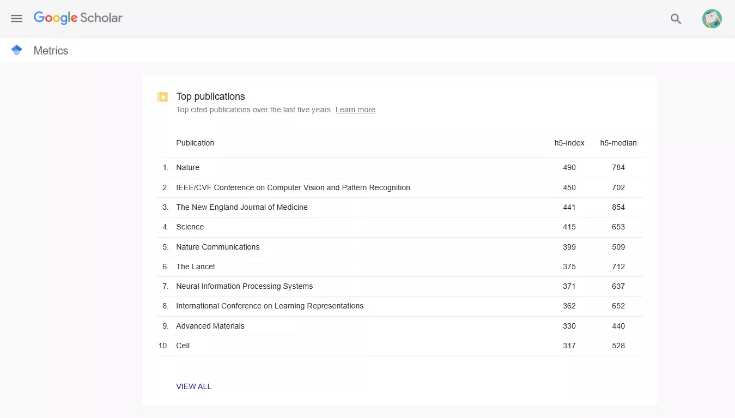Open Neural Information Processing Systems entry
The image size is (735, 418).
(x=244, y=286)
